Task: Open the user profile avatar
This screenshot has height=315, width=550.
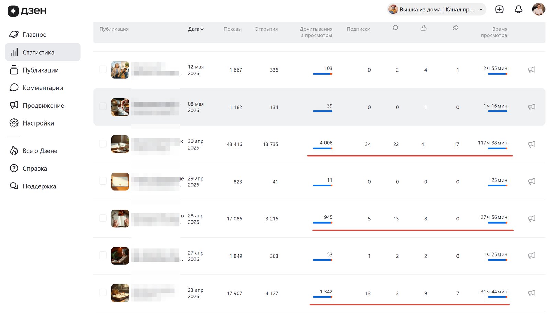Action: click(x=538, y=9)
